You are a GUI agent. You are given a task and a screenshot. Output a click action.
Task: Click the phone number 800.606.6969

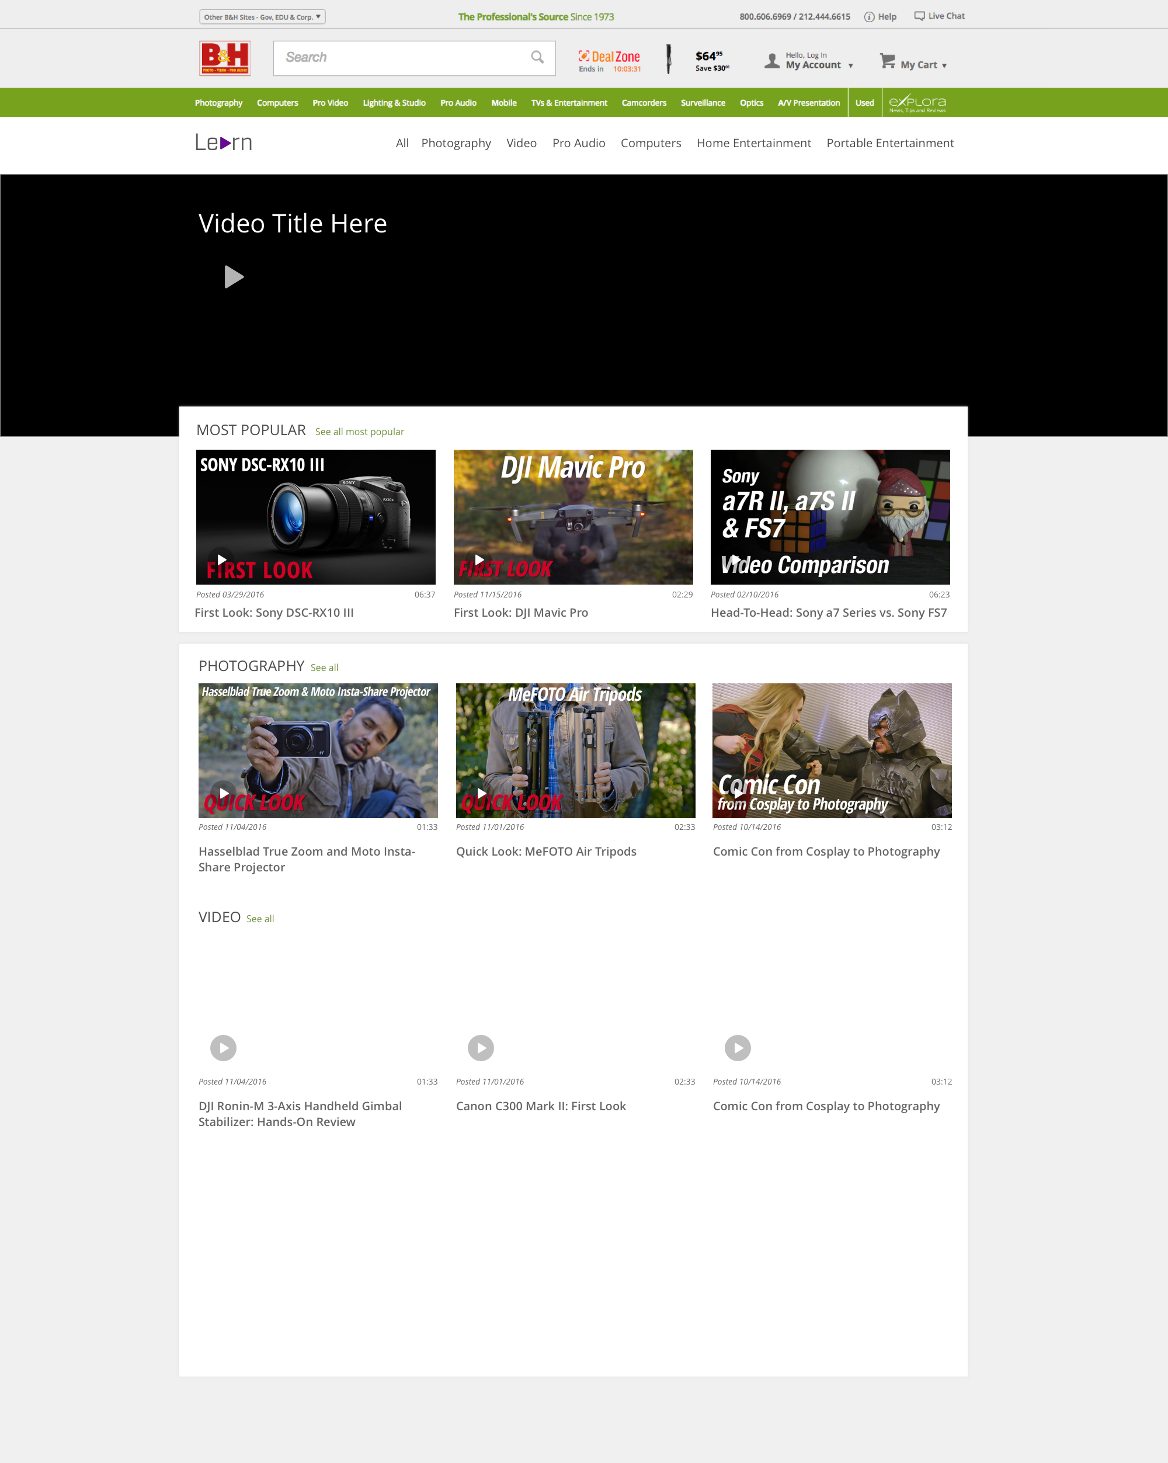pos(766,17)
